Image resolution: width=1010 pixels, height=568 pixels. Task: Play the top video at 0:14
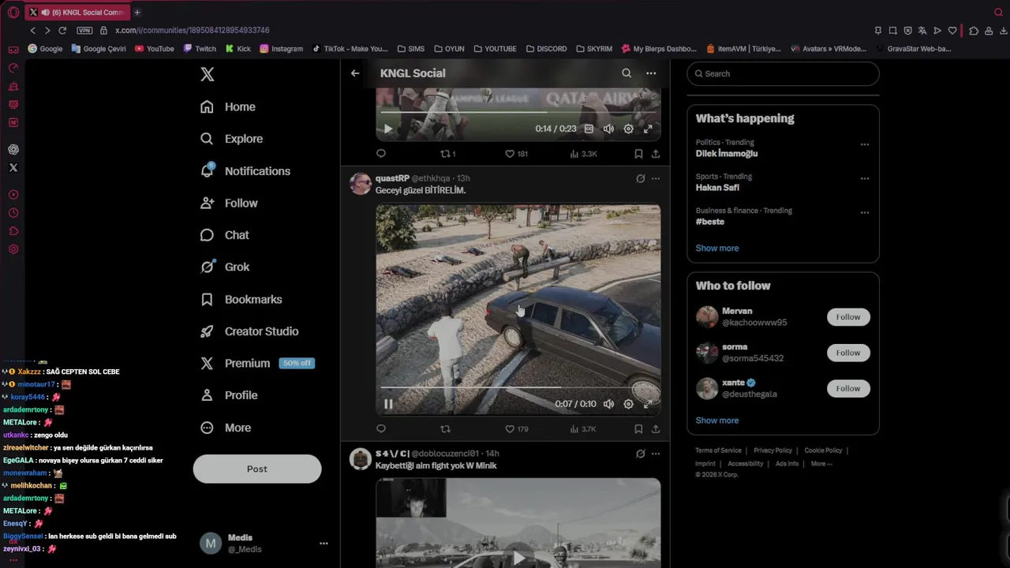click(x=387, y=129)
